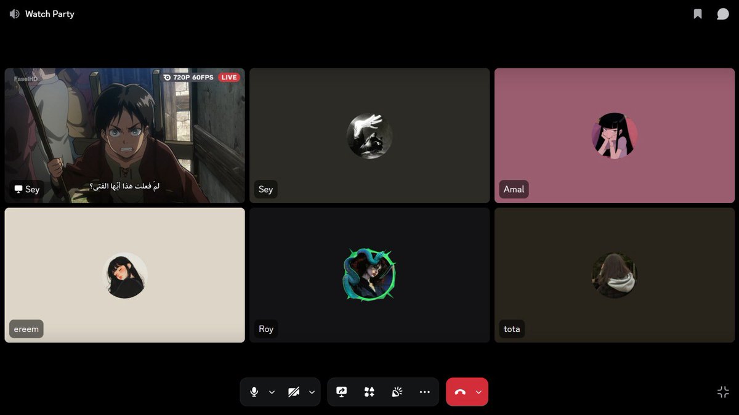Click the Sey name label on avatar tile

click(265, 189)
